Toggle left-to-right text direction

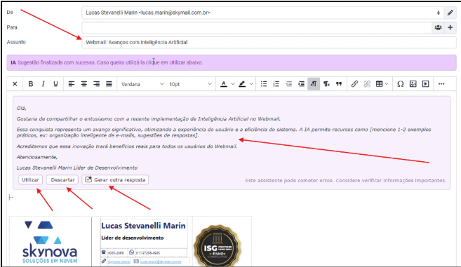coord(314,84)
